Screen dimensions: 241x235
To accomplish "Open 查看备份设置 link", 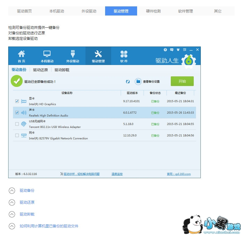I will [151, 81].
